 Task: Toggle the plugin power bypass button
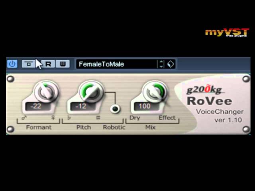coord(12,64)
